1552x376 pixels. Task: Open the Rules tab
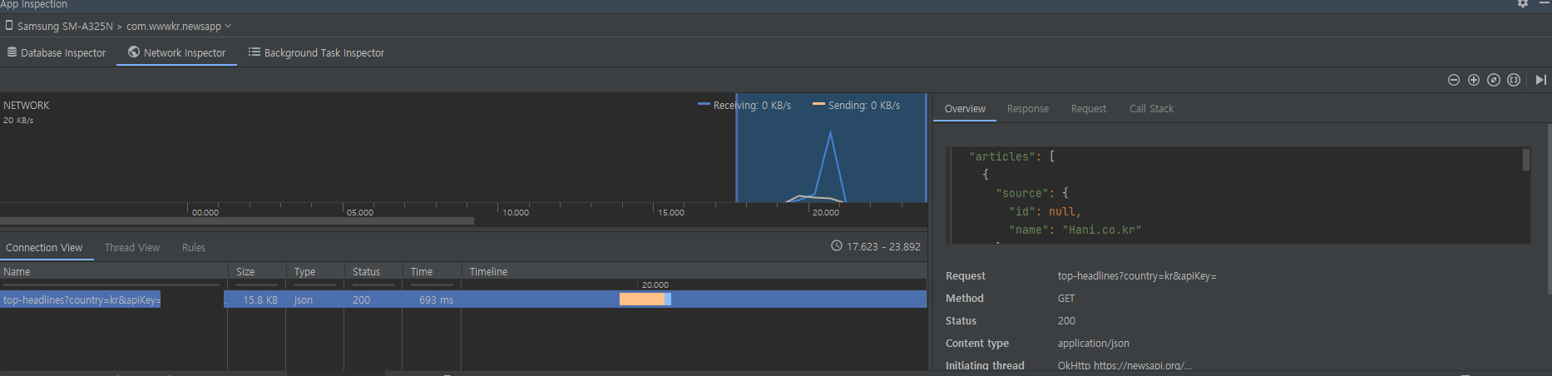pos(194,247)
